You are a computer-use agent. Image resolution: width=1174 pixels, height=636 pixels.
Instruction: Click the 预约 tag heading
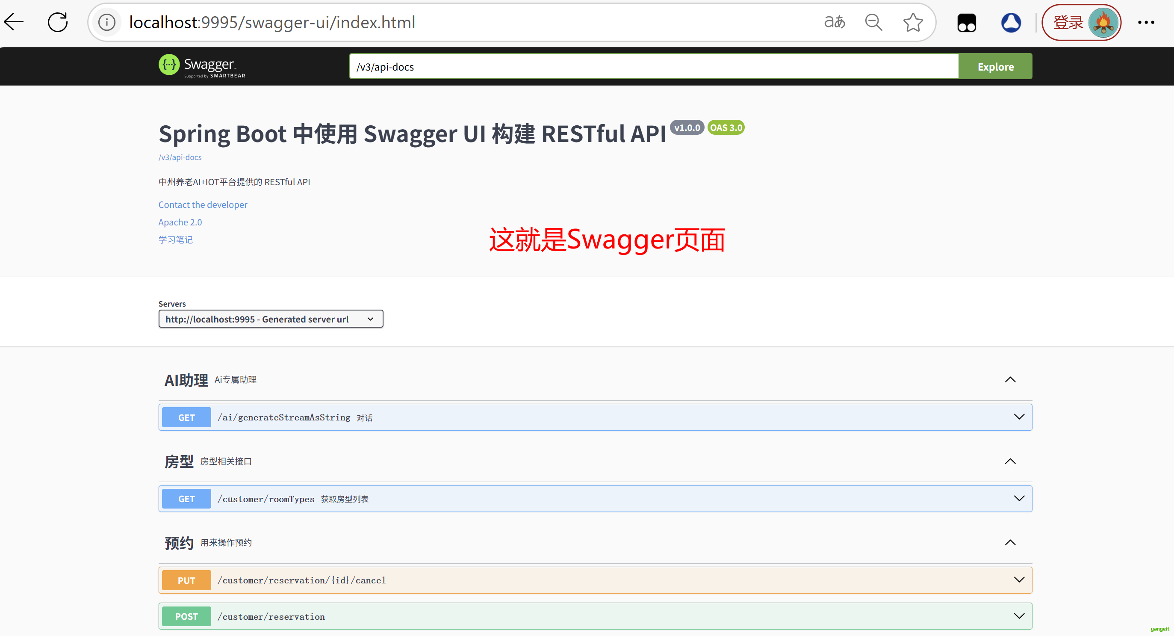click(x=179, y=542)
